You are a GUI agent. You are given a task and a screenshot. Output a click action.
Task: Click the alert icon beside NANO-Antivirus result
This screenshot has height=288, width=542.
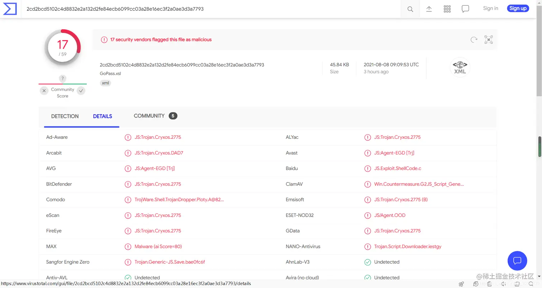367,246
